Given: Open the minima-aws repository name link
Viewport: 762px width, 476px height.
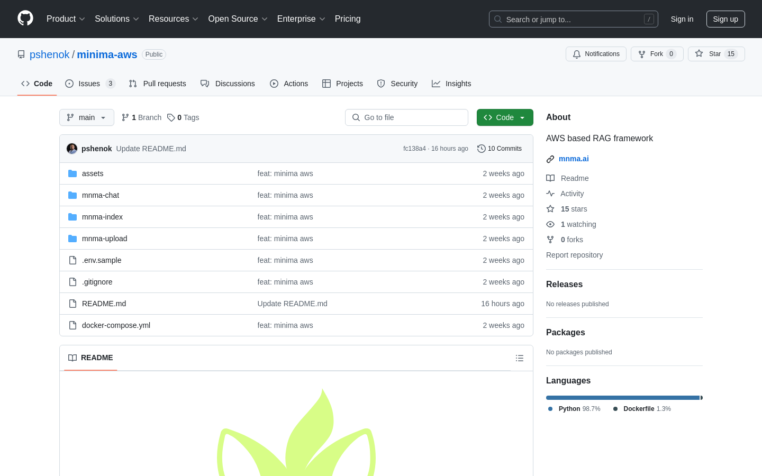Looking at the screenshot, I should [107, 54].
